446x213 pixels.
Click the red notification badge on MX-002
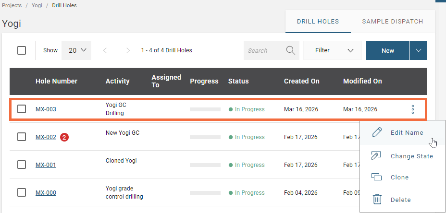(x=64, y=137)
